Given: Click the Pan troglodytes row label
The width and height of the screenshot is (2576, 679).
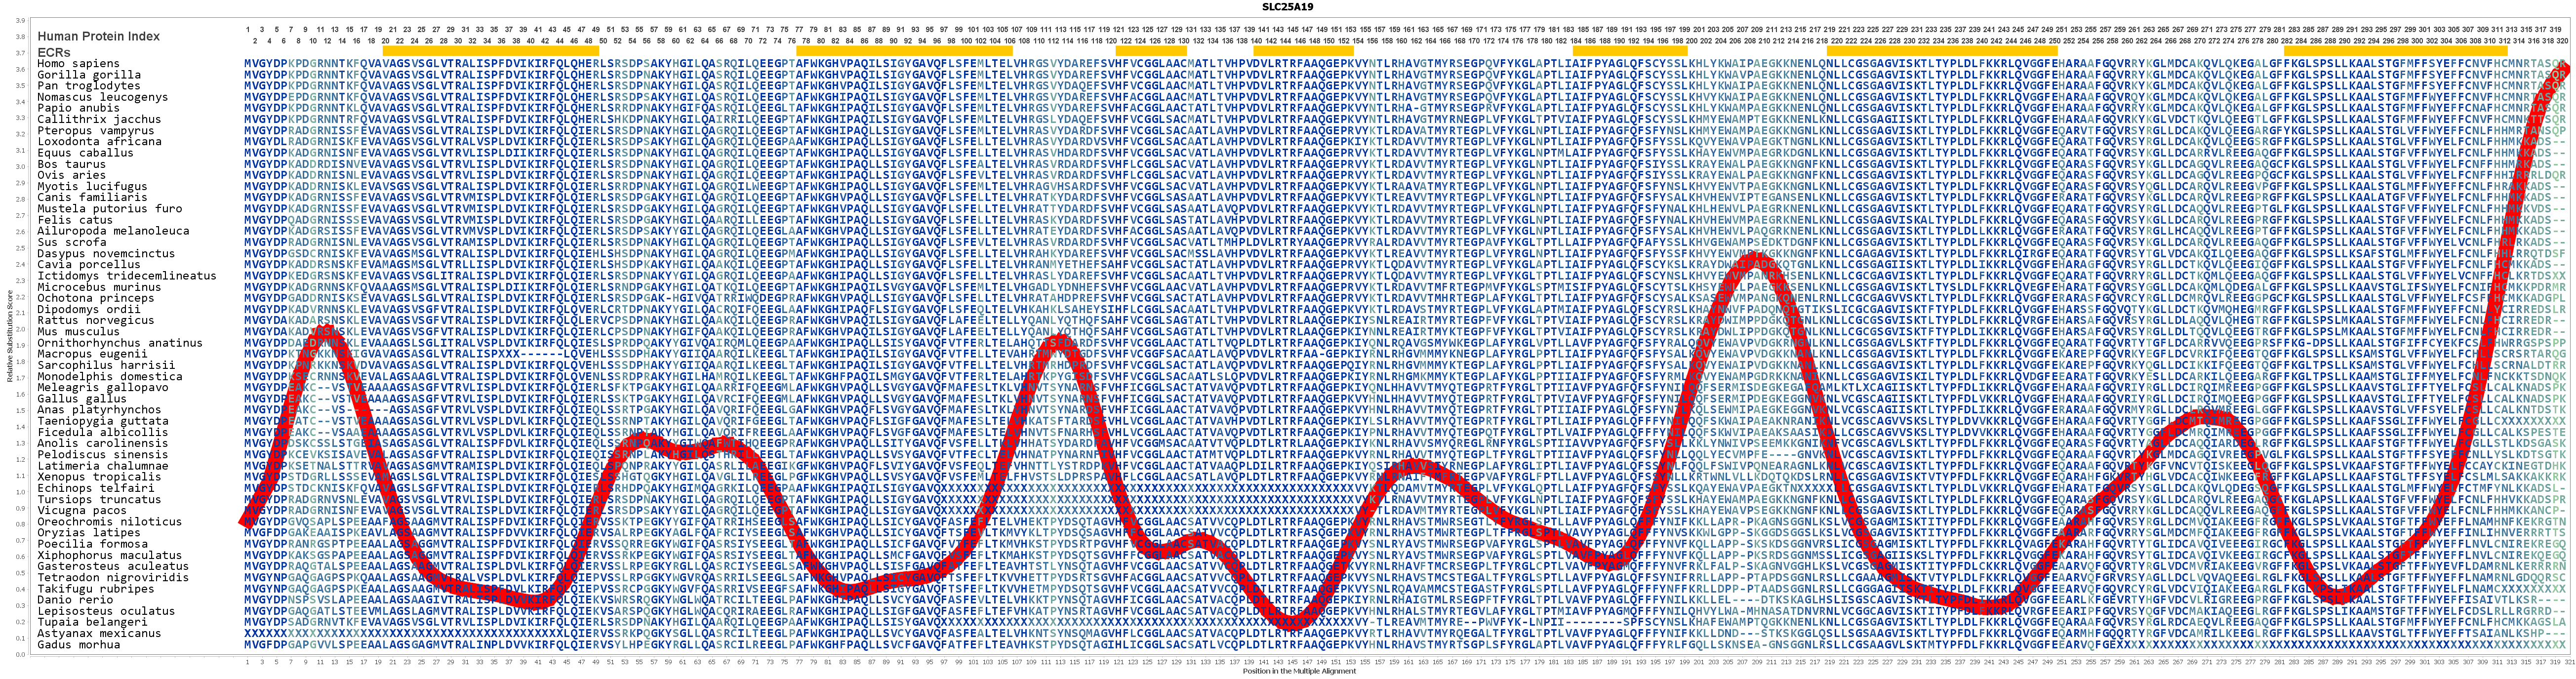Looking at the screenshot, I should pyautogui.click(x=89, y=86).
